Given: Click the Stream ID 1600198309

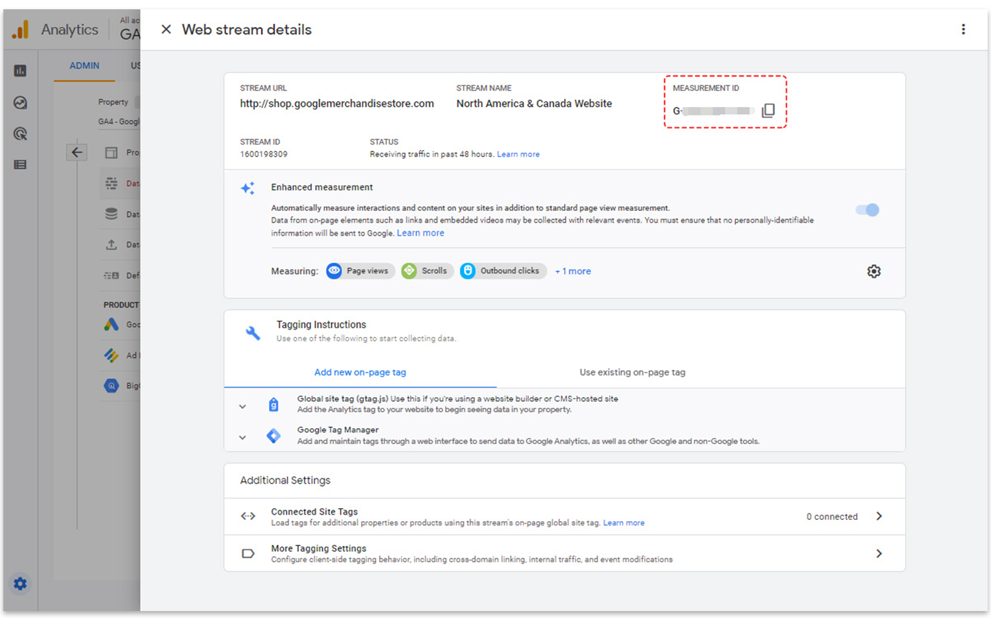Looking at the screenshot, I should (x=264, y=155).
